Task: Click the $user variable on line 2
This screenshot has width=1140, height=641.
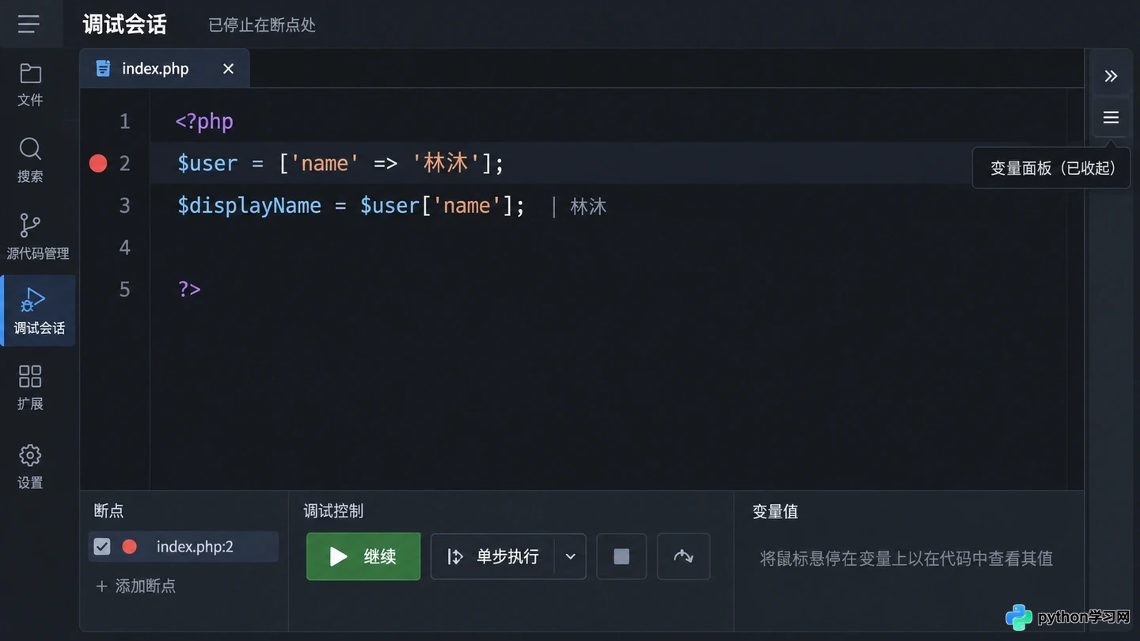Action: (207, 163)
